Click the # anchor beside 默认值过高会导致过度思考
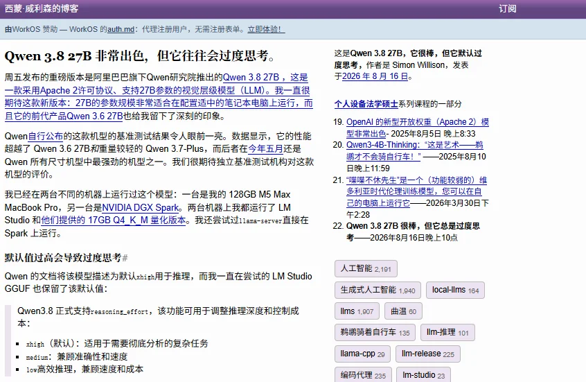The image size is (586, 382). pos(125,258)
